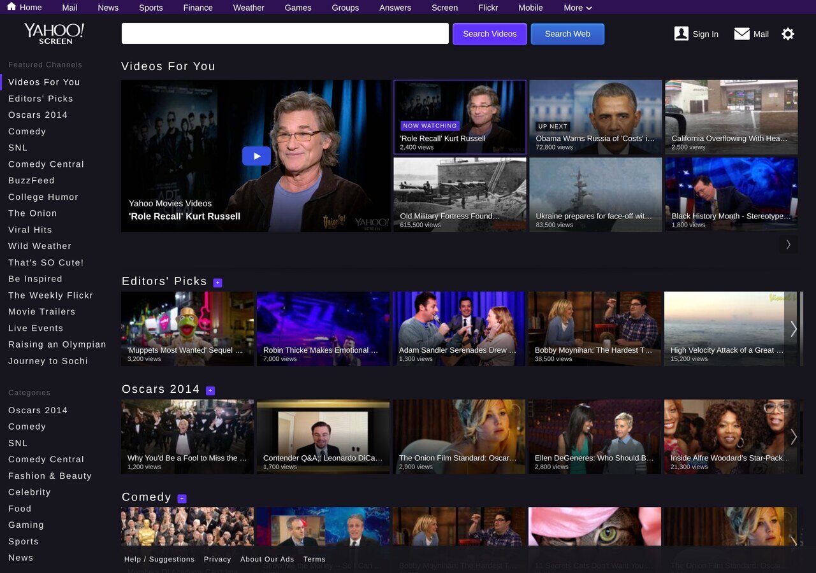
Task: Open Obama Warns Russia Up Next video
Action: [595, 117]
